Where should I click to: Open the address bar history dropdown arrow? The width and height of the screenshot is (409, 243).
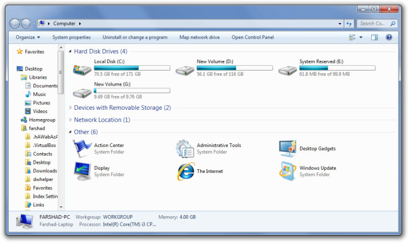[x=340, y=24]
